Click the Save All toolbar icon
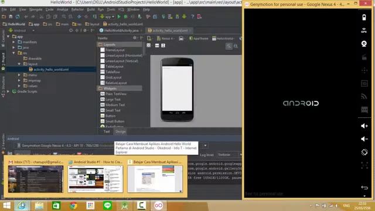The image size is (375, 211). click(x=11, y=17)
